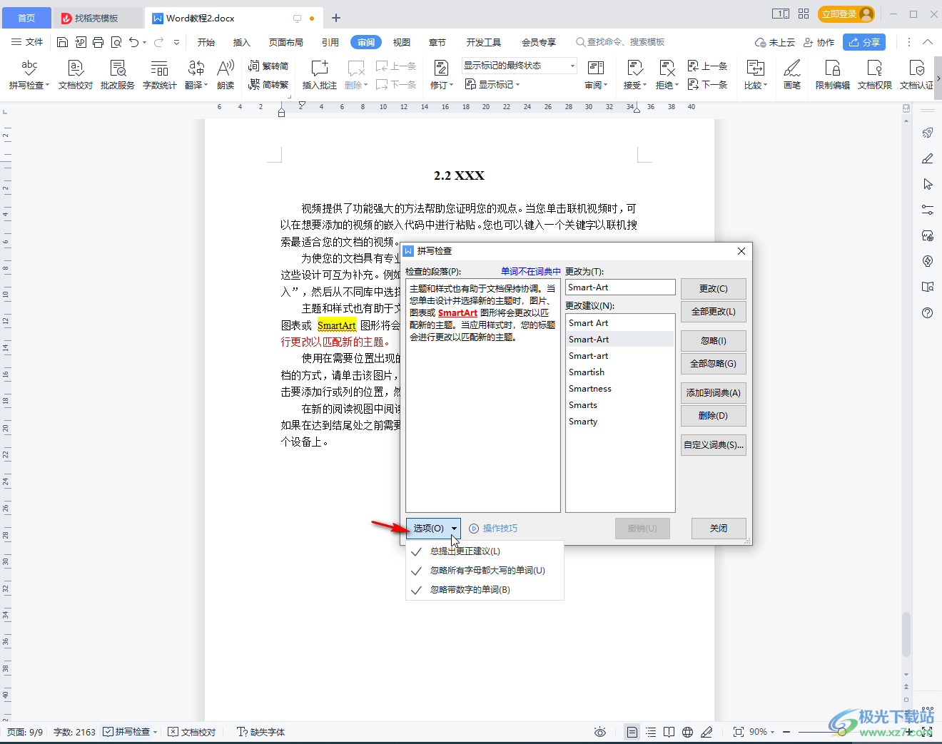Click the zoom slider handle
The height and width of the screenshot is (744, 942).
click(x=842, y=732)
